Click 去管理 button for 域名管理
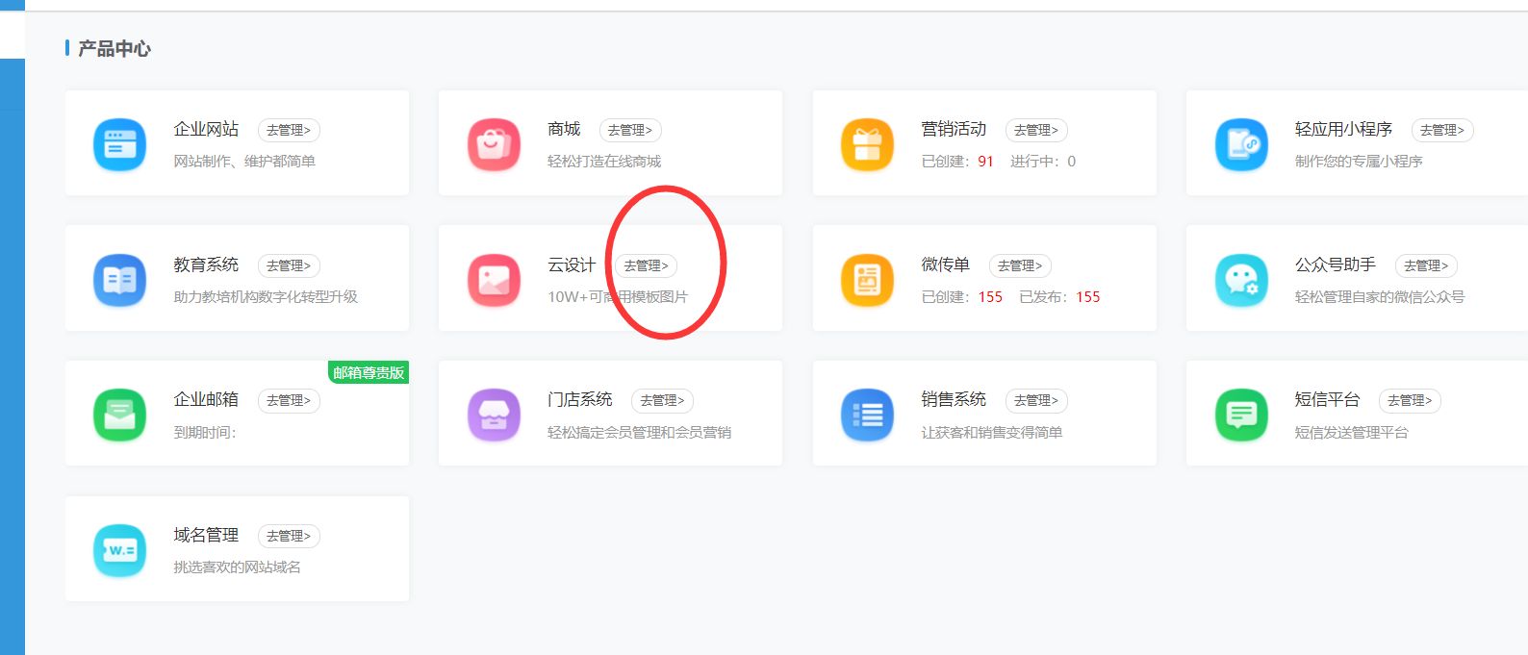Viewport: 1528px width, 655px height. [289, 536]
